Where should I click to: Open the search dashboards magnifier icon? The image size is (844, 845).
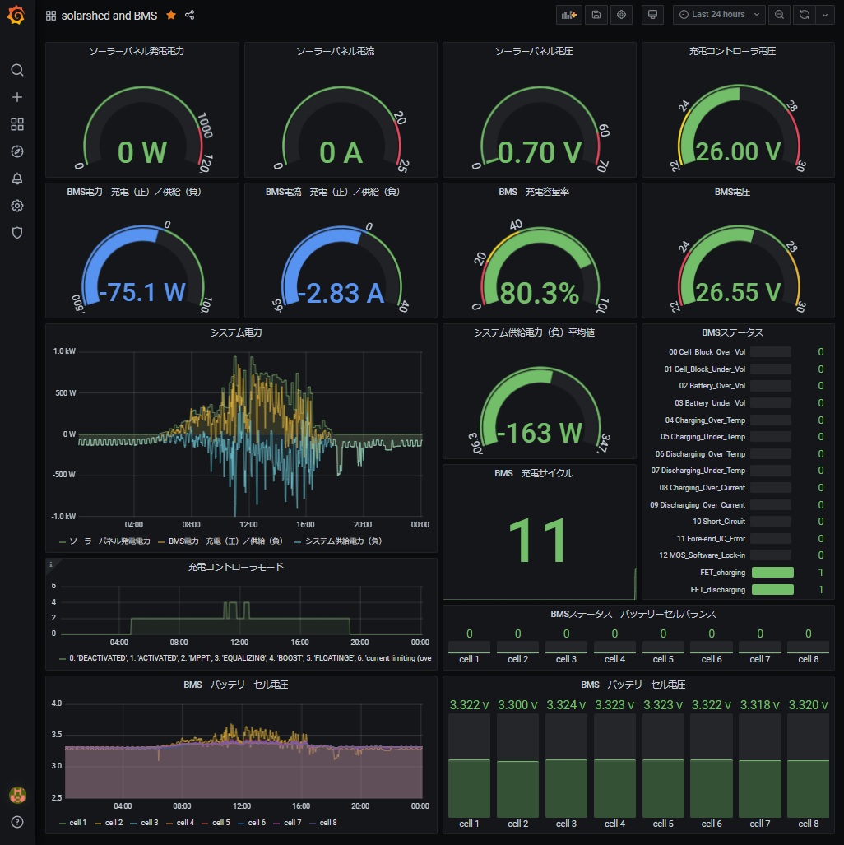(17, 70)
